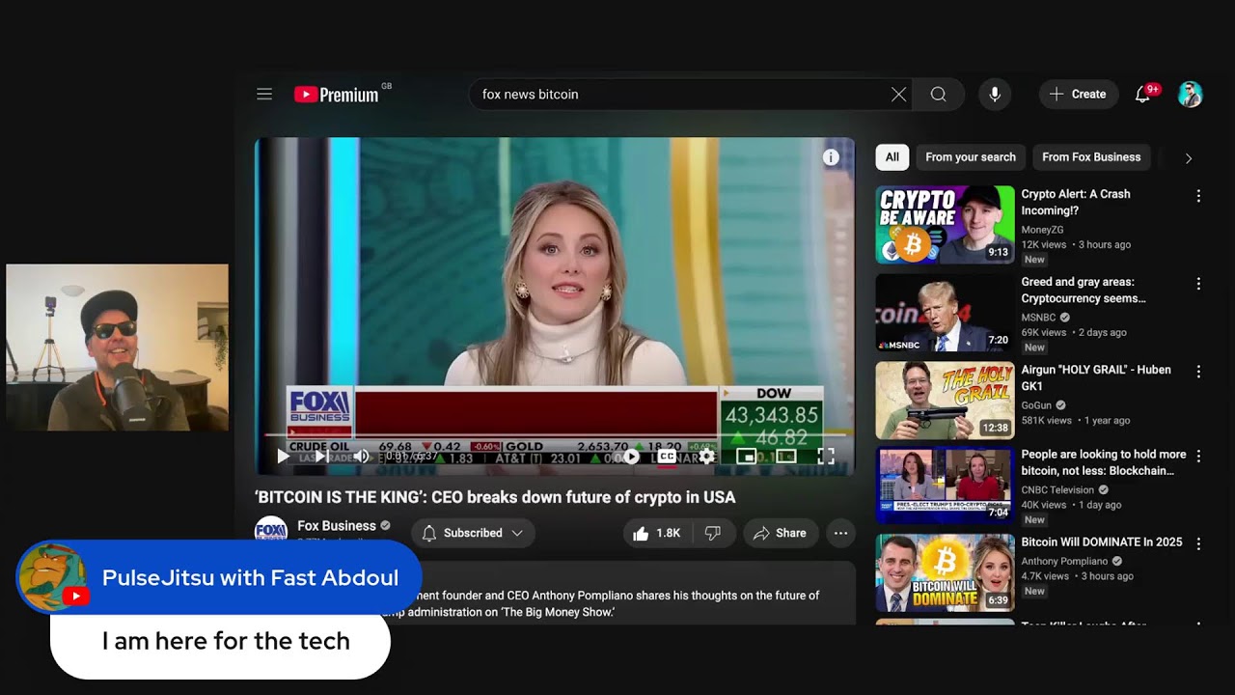Open 'Crypto Alert: A Crash Incoming!?' thumbnail
1235x695 pixels.
pos(945,225)
